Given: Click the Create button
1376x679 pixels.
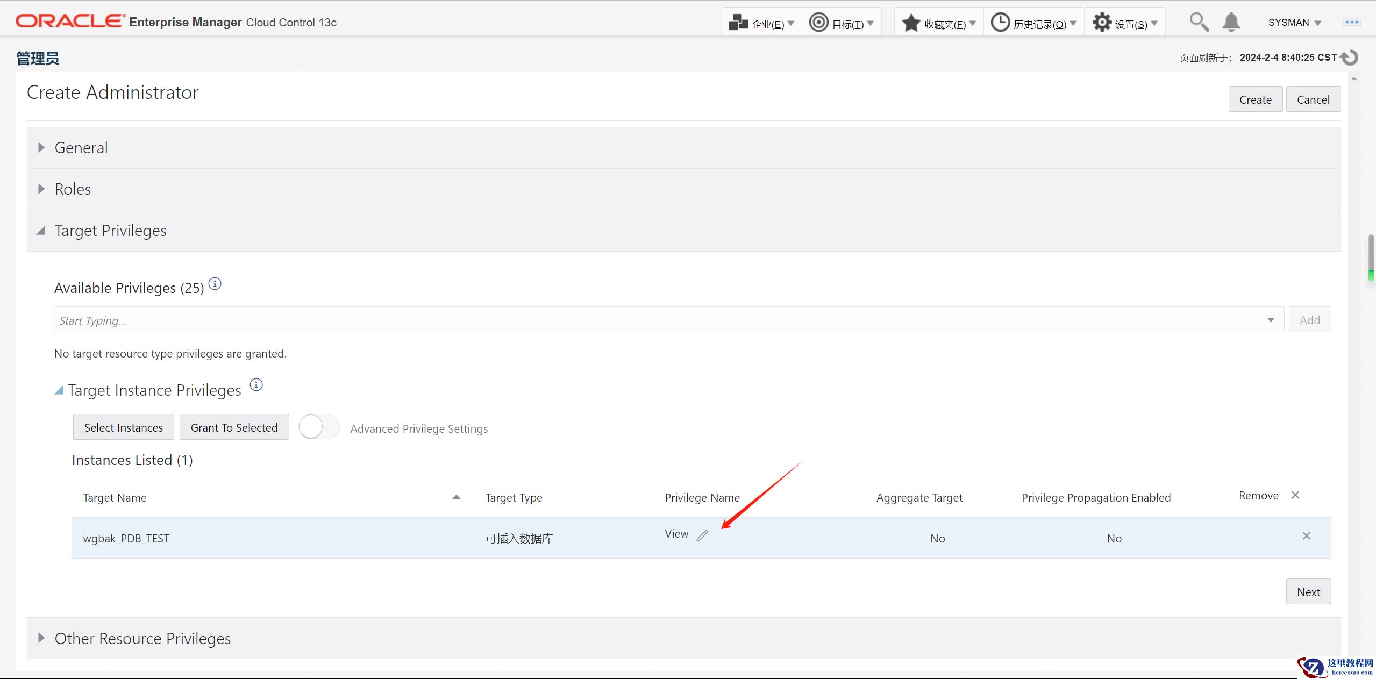Looking at the screenshot, I should tap(1255, 100).
